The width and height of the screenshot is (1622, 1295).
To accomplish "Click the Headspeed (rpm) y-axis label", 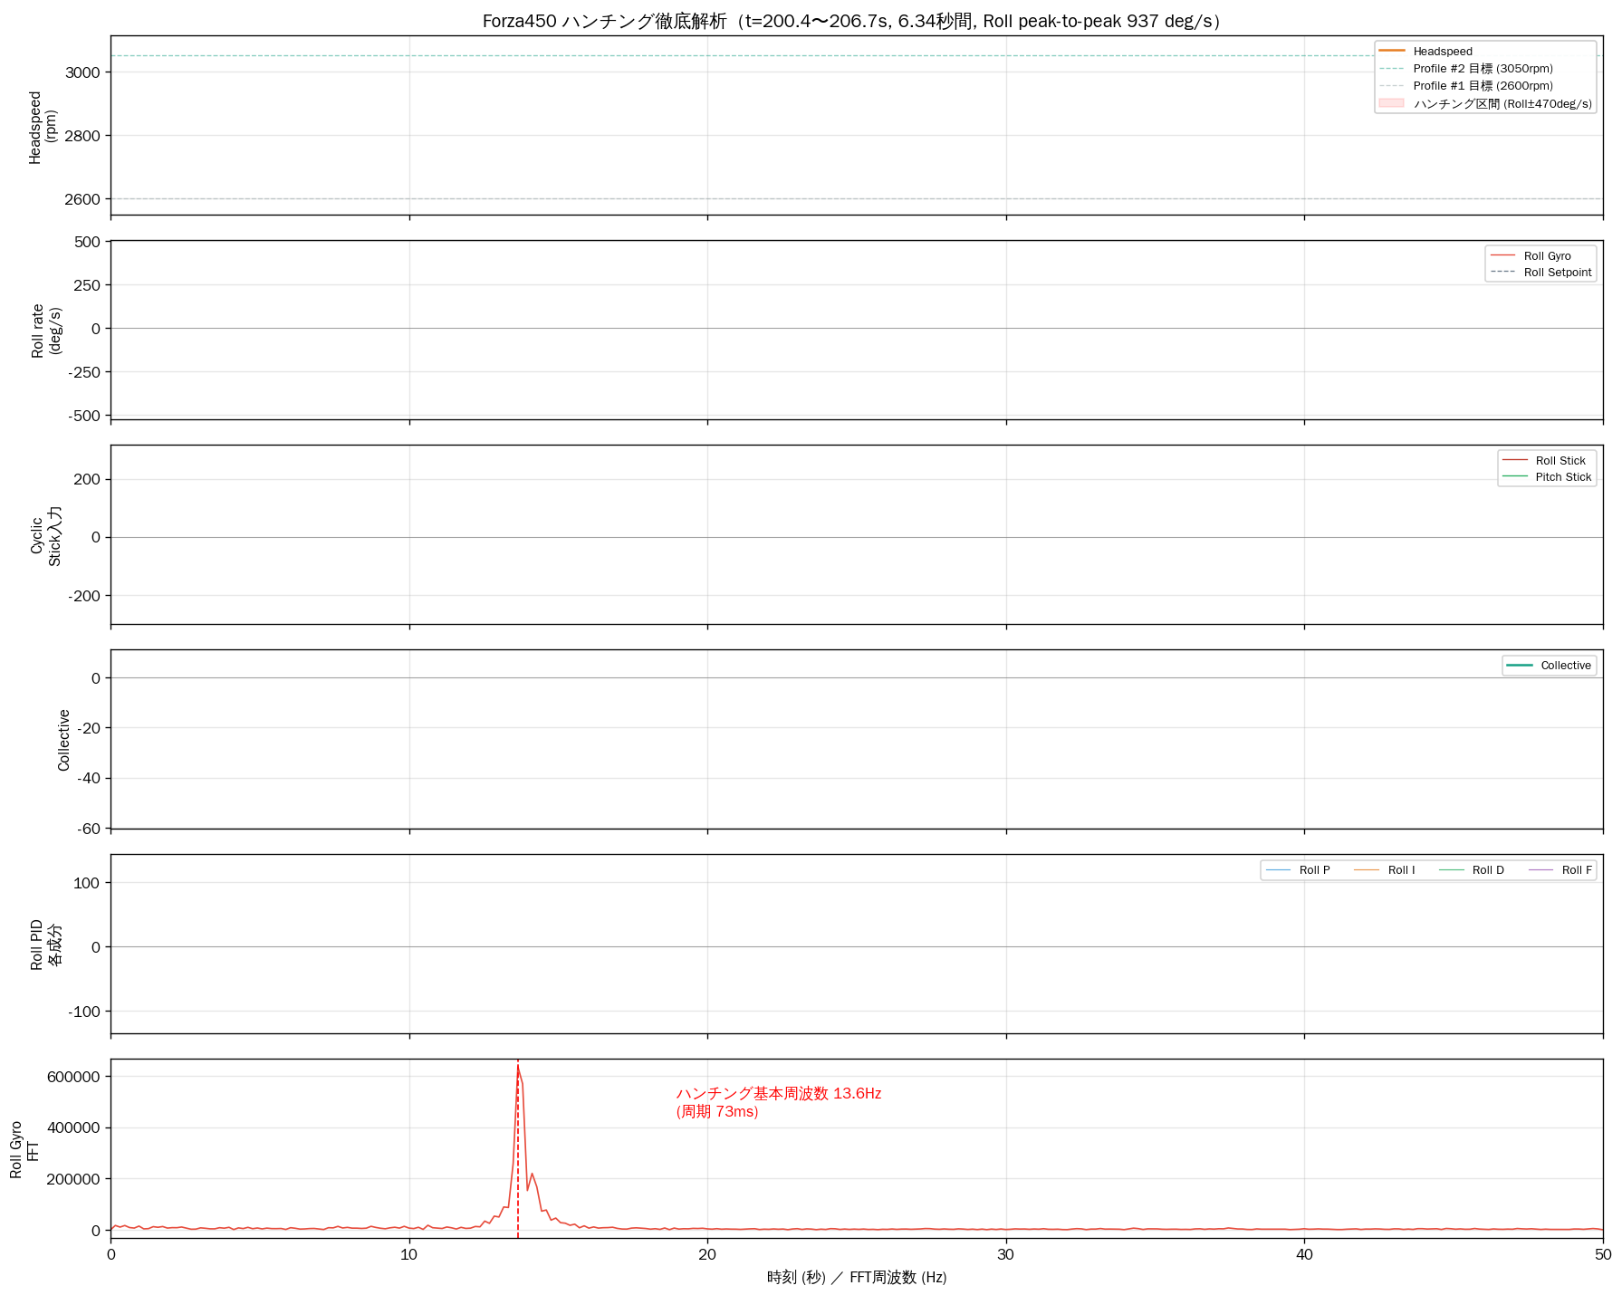I will coord(43,127).
